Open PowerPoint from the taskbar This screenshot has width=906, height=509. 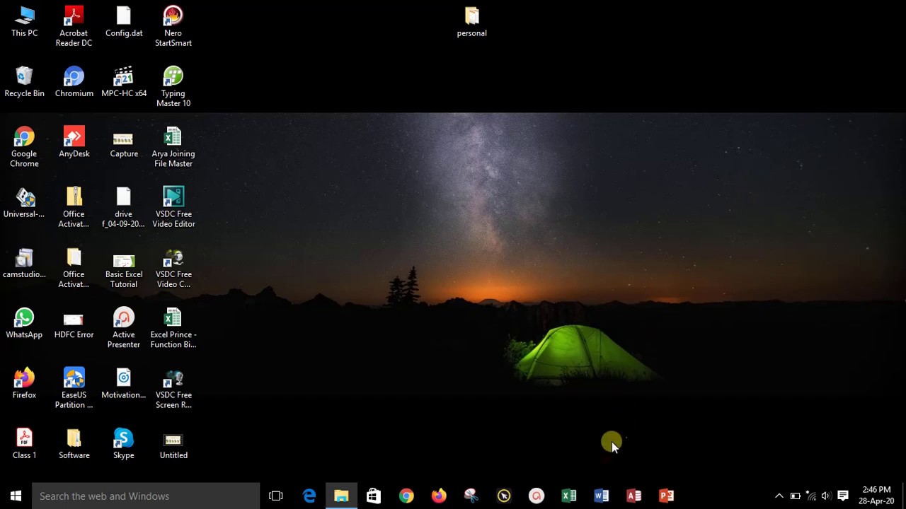tap(667, 496)
